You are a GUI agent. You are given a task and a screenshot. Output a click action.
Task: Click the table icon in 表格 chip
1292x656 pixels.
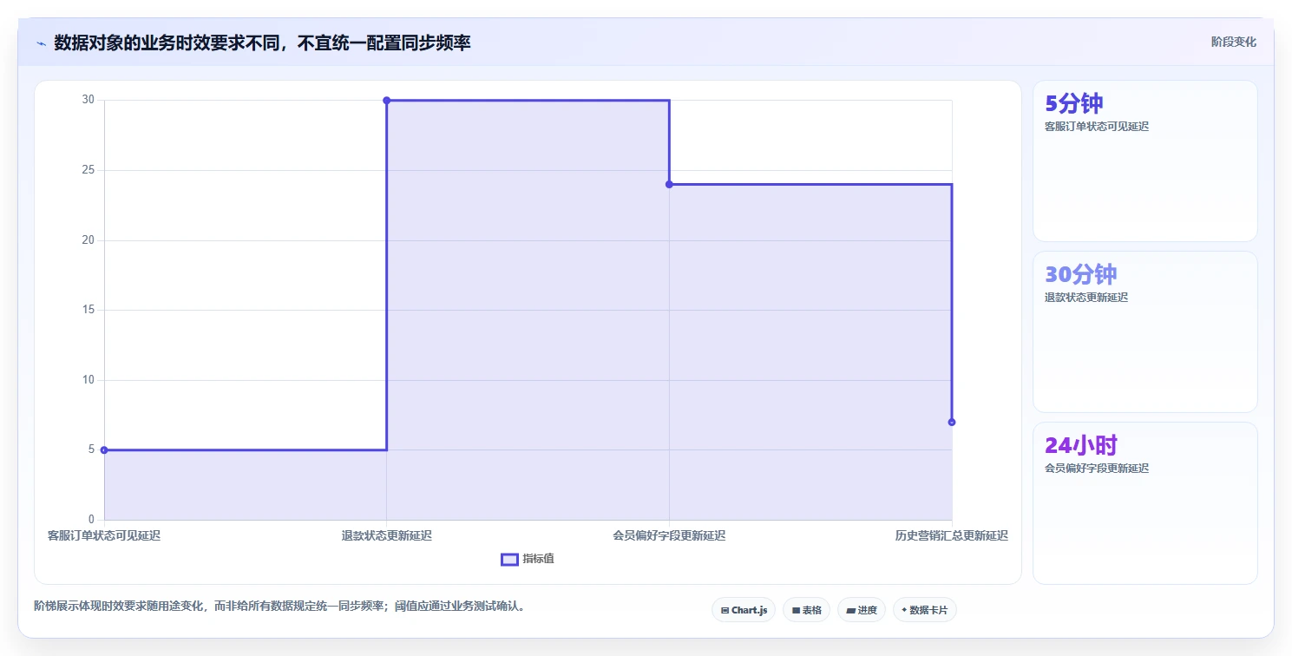796,611
